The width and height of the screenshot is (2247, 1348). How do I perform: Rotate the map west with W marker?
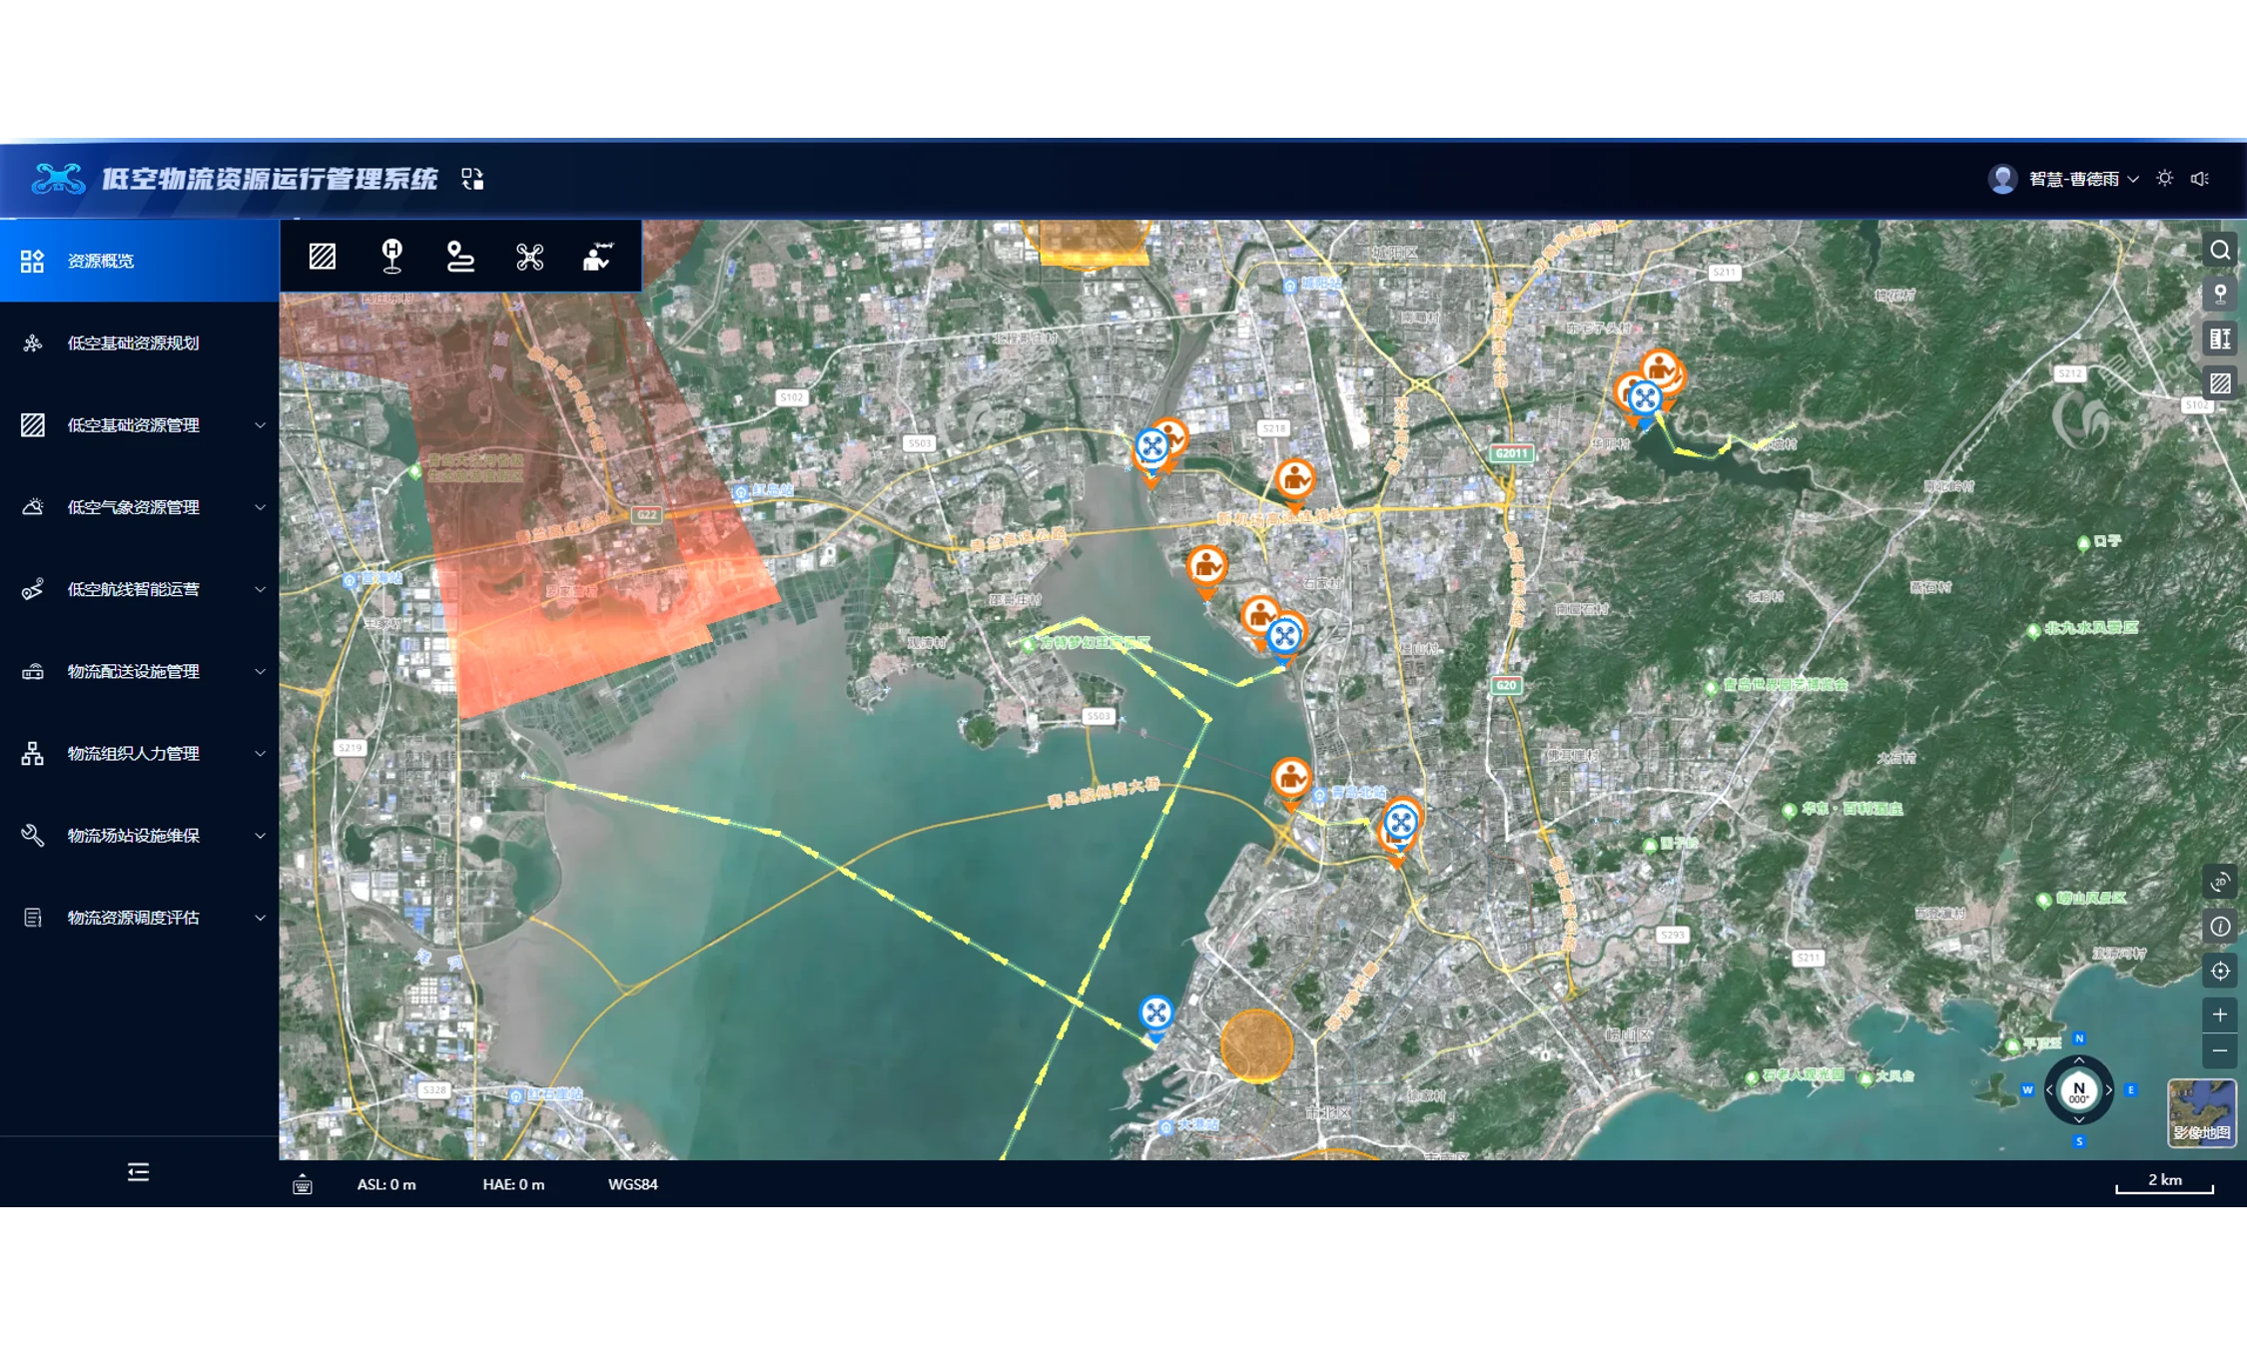point(2027,1090)
